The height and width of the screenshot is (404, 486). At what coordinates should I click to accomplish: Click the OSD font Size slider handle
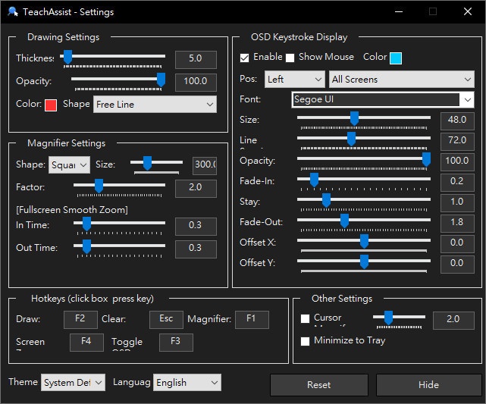pyautogui.click(x=354, y=119)
